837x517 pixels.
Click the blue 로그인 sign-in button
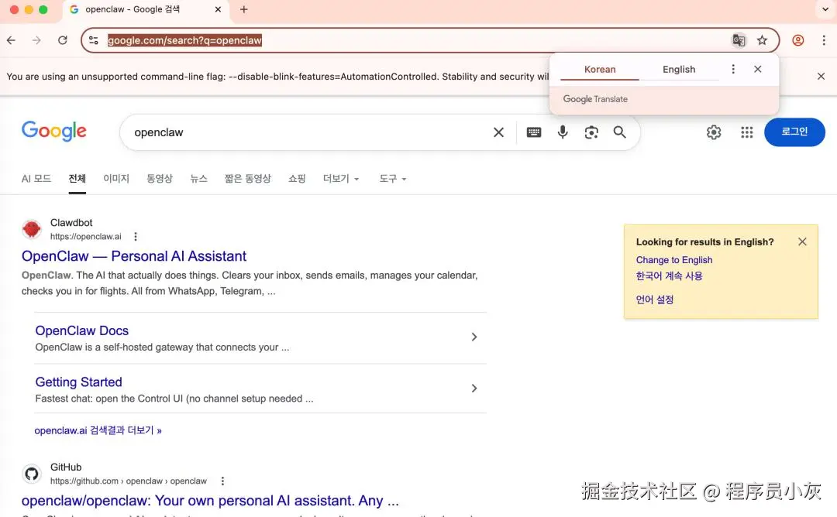click(794, 132)
